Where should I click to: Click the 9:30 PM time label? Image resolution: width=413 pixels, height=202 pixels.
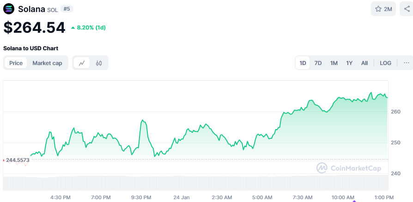(141, 197)
